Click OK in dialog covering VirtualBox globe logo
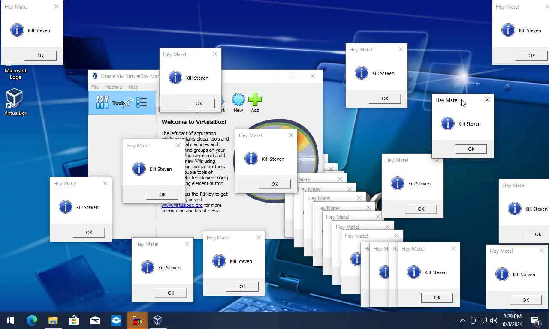The width and height of the screenshot is (549, 329). (274, 184)
